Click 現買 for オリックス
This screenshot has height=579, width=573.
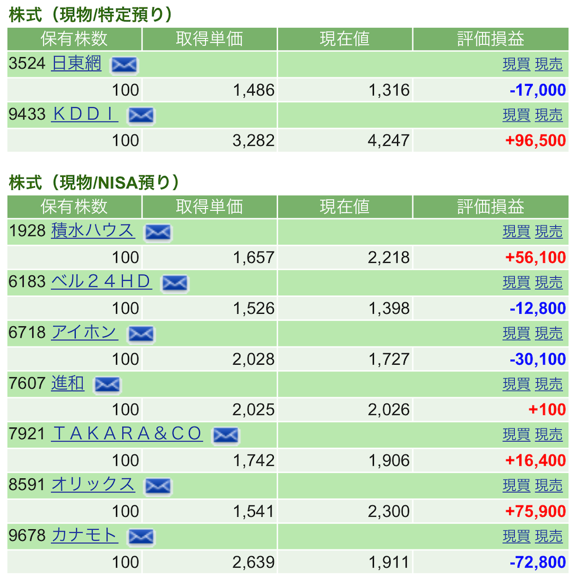click(516, 486)
